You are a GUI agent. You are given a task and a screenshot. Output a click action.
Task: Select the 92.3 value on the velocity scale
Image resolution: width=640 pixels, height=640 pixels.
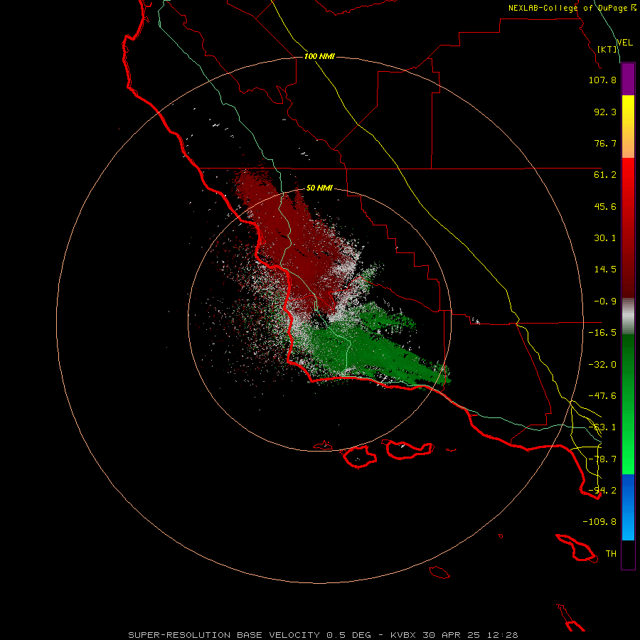(x=605, y=112)
